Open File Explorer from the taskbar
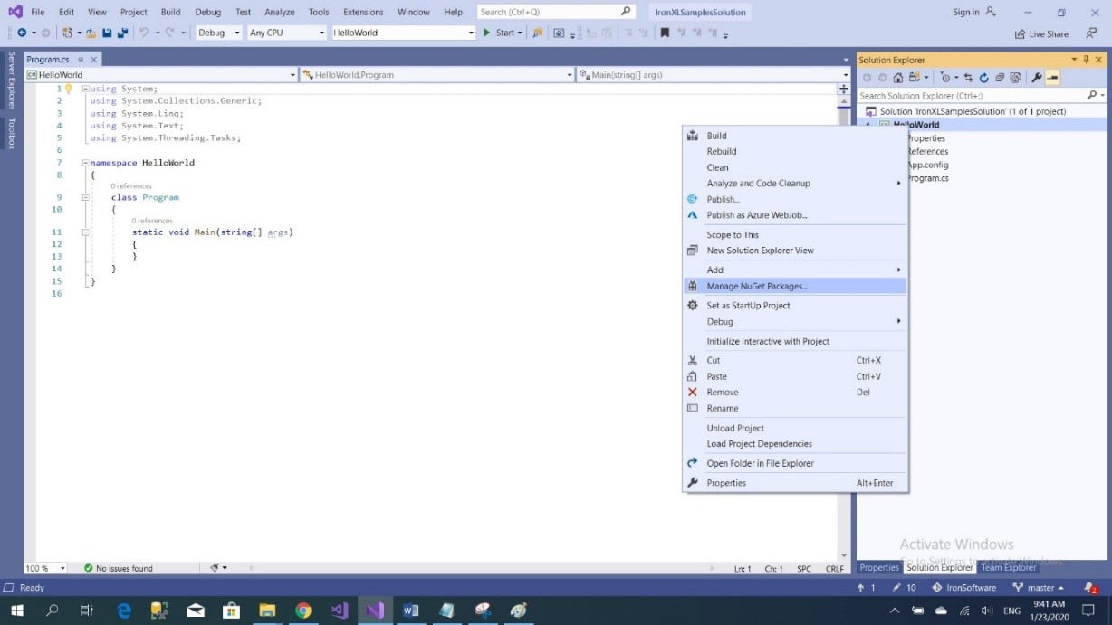Screen dimensions: 1112x625 267,611
